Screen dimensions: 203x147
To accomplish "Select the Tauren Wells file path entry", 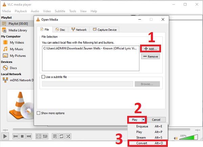I will [x=90, y=48].
